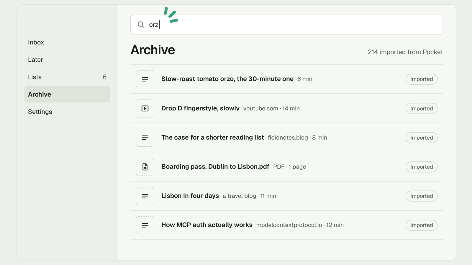Click the Imported badge on How MCP auth
Viewport: 472px width, 265px height.
[422, 225]
